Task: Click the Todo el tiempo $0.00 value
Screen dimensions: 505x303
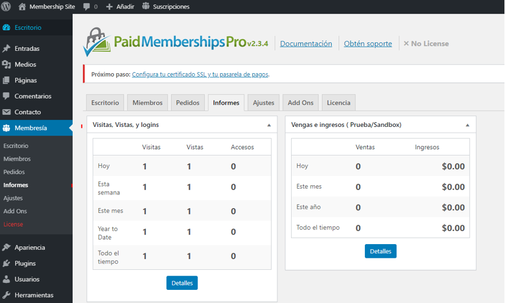Action: point(453,228)
